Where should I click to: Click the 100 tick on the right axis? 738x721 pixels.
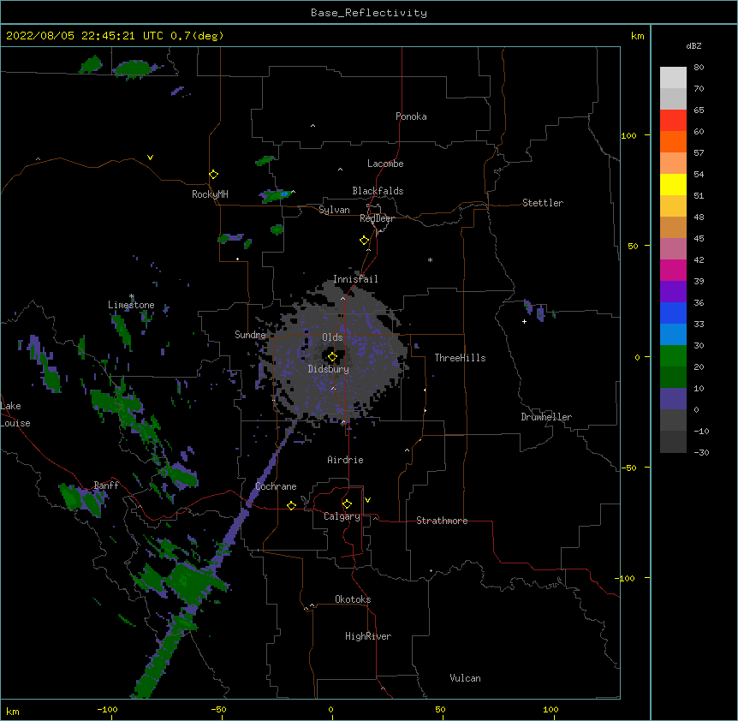[x=628, y=136]
